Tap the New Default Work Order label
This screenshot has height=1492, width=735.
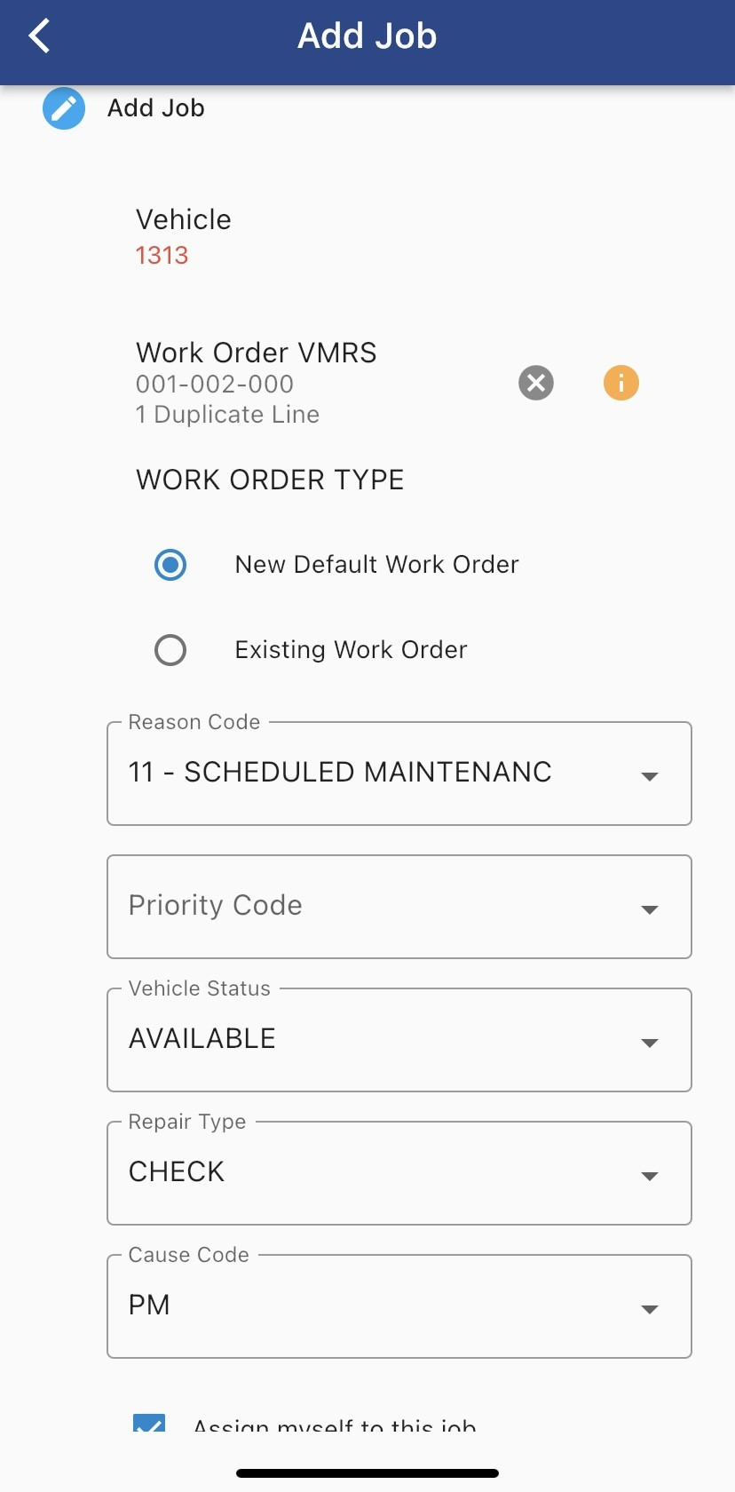click(376, 565)
